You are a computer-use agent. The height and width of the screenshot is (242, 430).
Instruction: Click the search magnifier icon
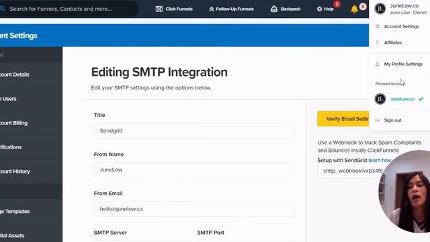tap(3, 9)
